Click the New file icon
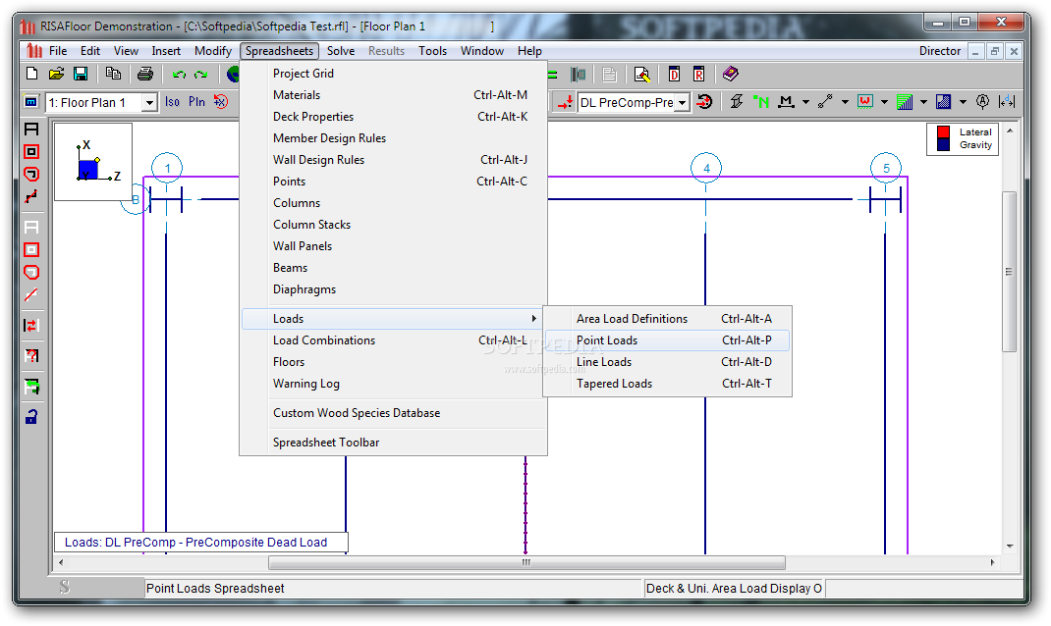Viewport: 1051px width, 626px height. pos(31,74)
